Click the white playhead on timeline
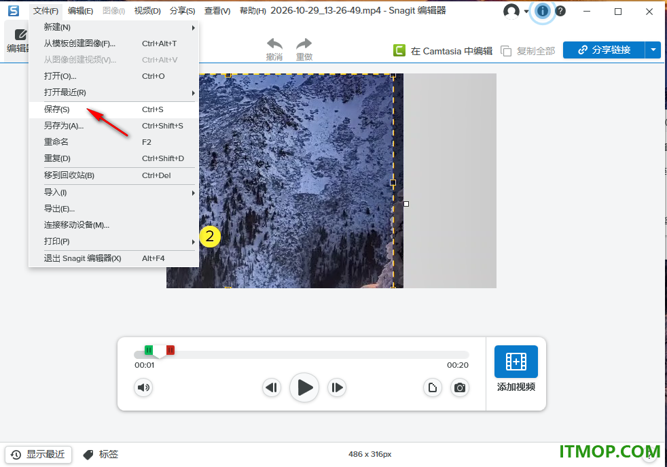This screenshot has height=467, width=667. coord(160,351)
